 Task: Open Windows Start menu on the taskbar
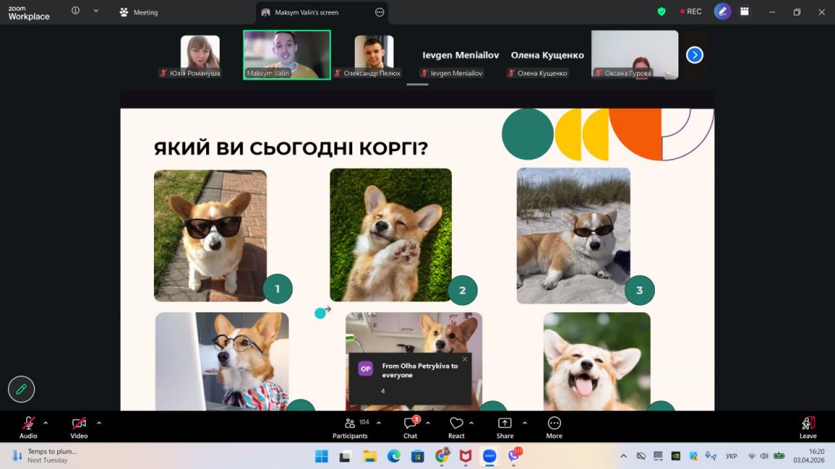click(322, 456)
